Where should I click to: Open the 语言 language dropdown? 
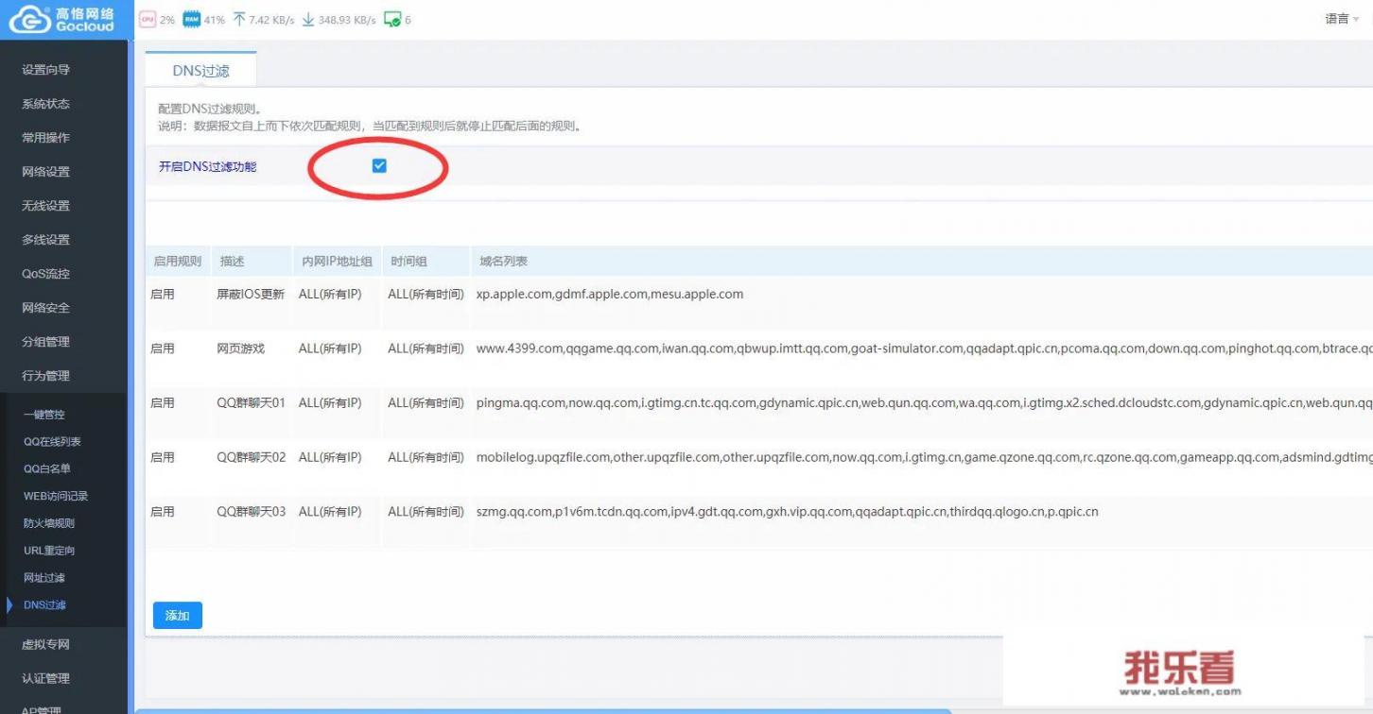[x=1343, y=19]
